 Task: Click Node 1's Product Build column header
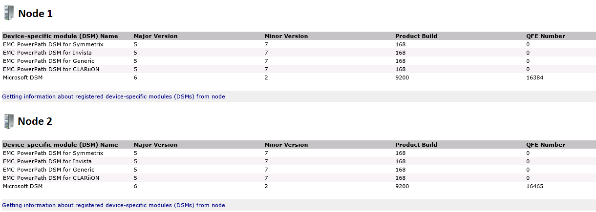tap(416, 36)
